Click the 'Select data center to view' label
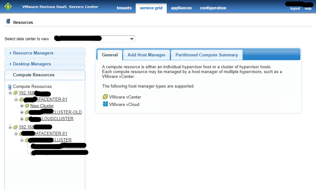Image resolution: width=316 pixels, height=190 pixels. click(x=27, y=39)
